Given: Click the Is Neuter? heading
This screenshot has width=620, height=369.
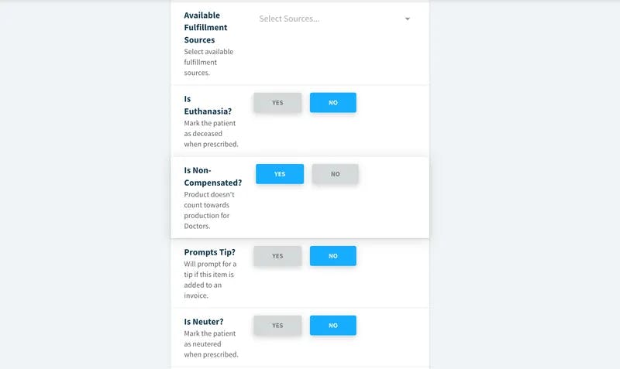Looking at the screenshot, I should (x=204, y=322).
